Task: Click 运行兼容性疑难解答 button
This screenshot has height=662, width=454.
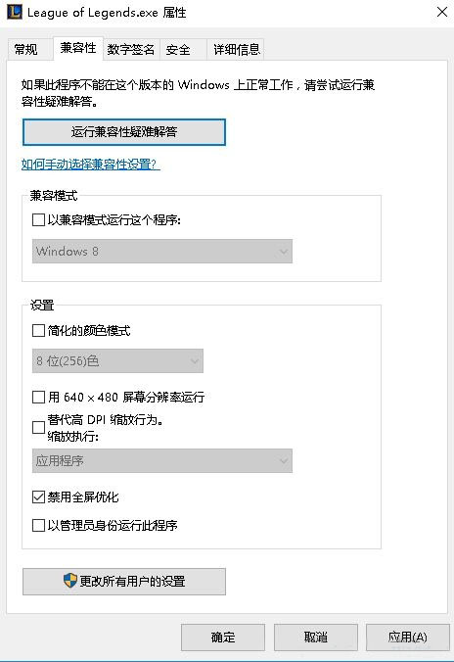Action: pos(124,132)
